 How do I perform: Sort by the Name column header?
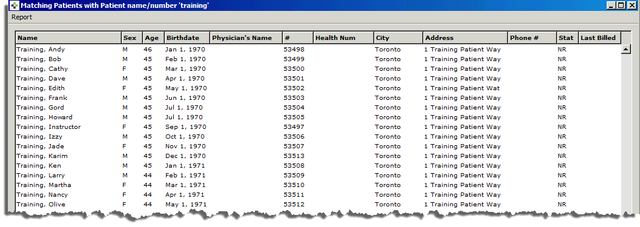(68, 38)
